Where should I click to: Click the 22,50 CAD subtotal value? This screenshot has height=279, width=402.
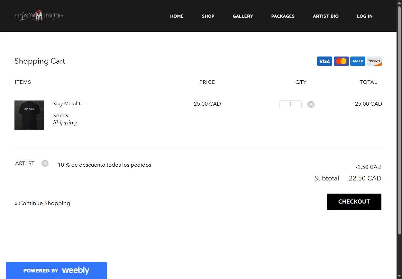[365, 179]
